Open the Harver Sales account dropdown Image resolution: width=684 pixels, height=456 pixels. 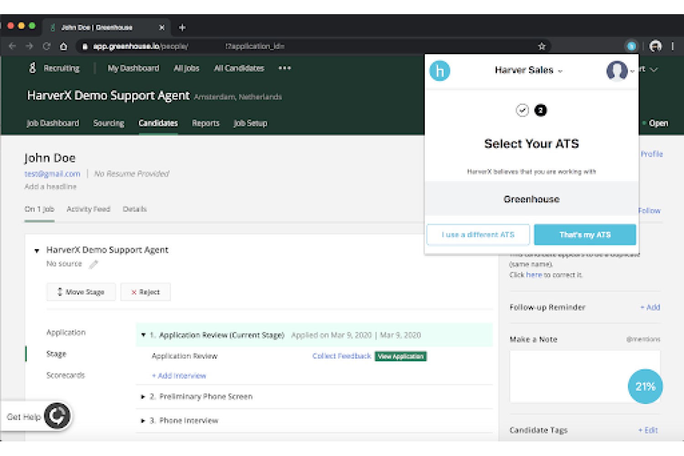coord(529,70)
